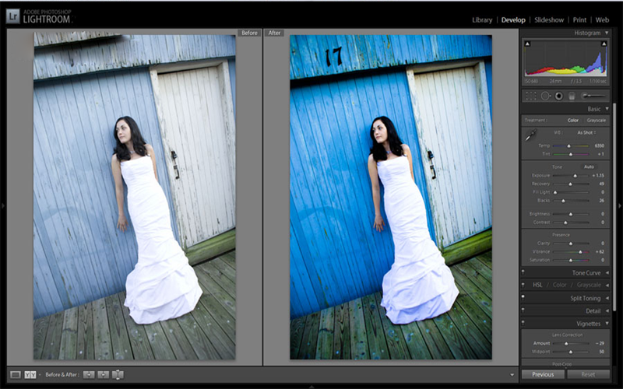Select the Red Eye Correction tool
Image resolution: width=623 pixels, height=389 pixels.
pyautogui.click(x=558, y=96)
